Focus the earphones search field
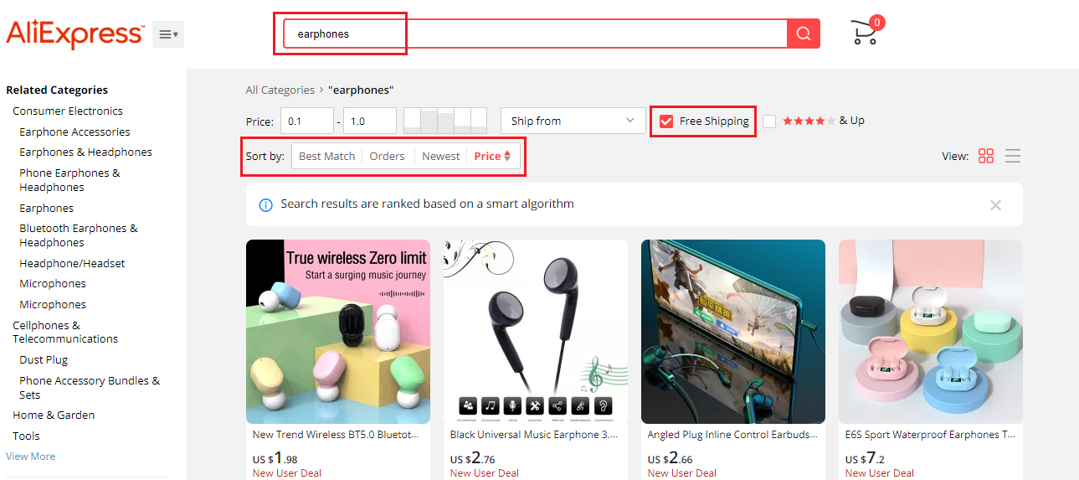Viewport: 1079px width, 480px height. pos(535,34)
